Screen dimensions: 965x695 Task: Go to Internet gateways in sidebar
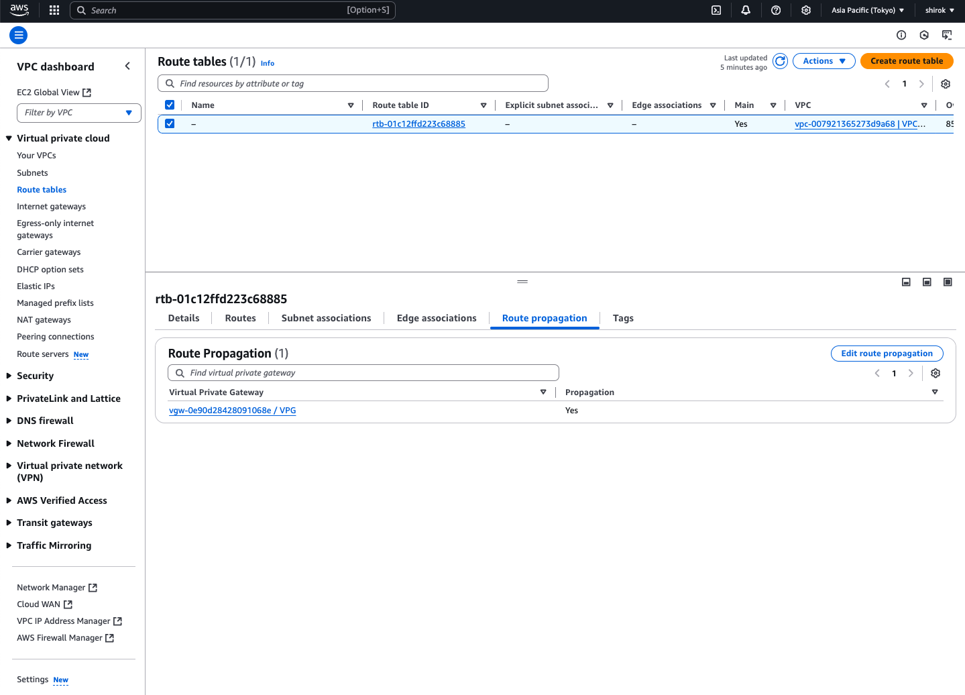point(51,207)
